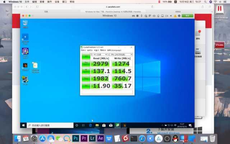Open Task View on the Windows taskbar
Image resolution: width=230 pixels, height=144 pixels.
(x=83, y=125)
